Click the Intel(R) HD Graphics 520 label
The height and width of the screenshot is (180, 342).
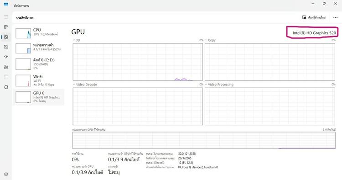(314, 33)
